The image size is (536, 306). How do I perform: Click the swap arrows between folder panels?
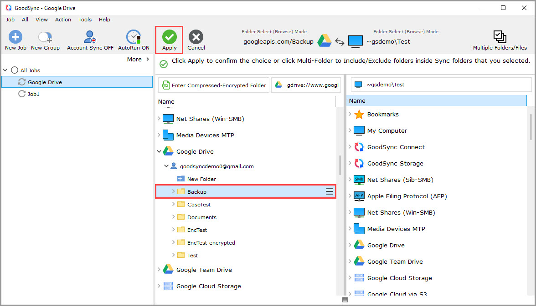click(x=340, y=40)
